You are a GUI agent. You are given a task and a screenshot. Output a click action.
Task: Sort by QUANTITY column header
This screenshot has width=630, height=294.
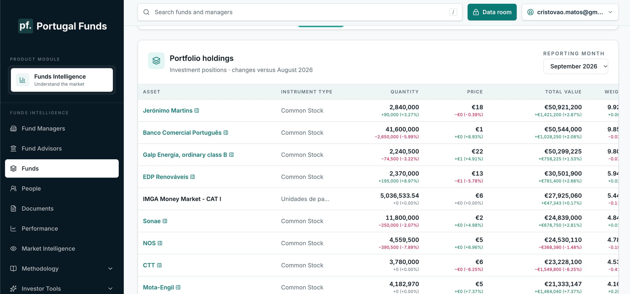[x=405, y=92]
